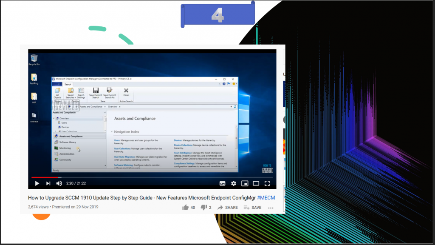The image size is (435, 245).
Task: Collapse the Navigation Index section
Action: click(112, 132)
